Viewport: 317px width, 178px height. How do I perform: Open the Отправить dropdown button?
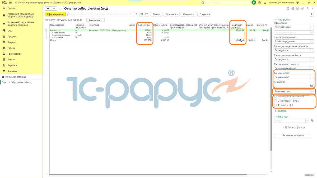172,14
